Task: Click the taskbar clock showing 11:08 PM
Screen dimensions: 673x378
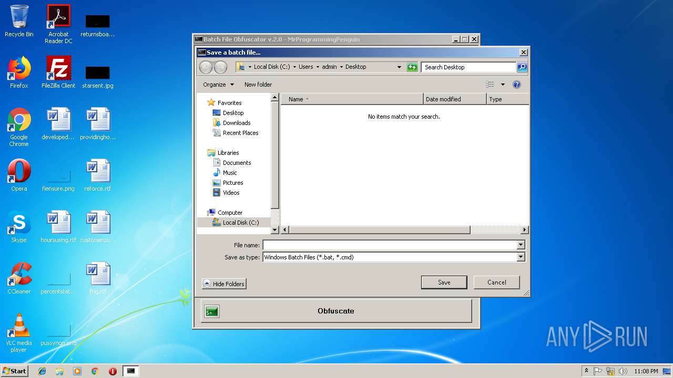Action: [x=646, y=371]
